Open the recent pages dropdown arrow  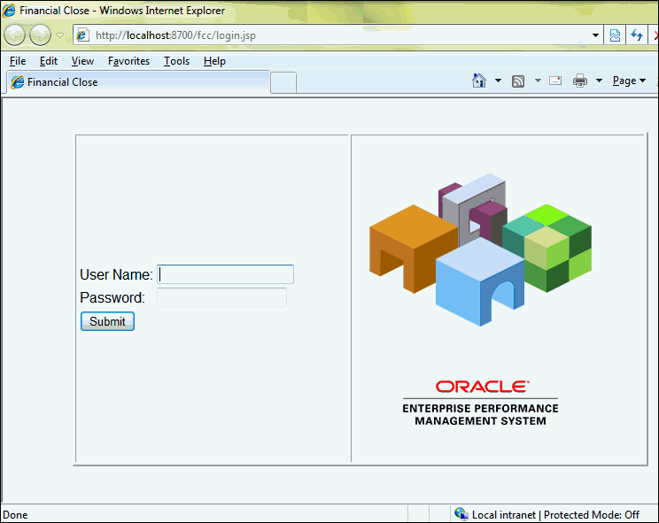(59, 35)
